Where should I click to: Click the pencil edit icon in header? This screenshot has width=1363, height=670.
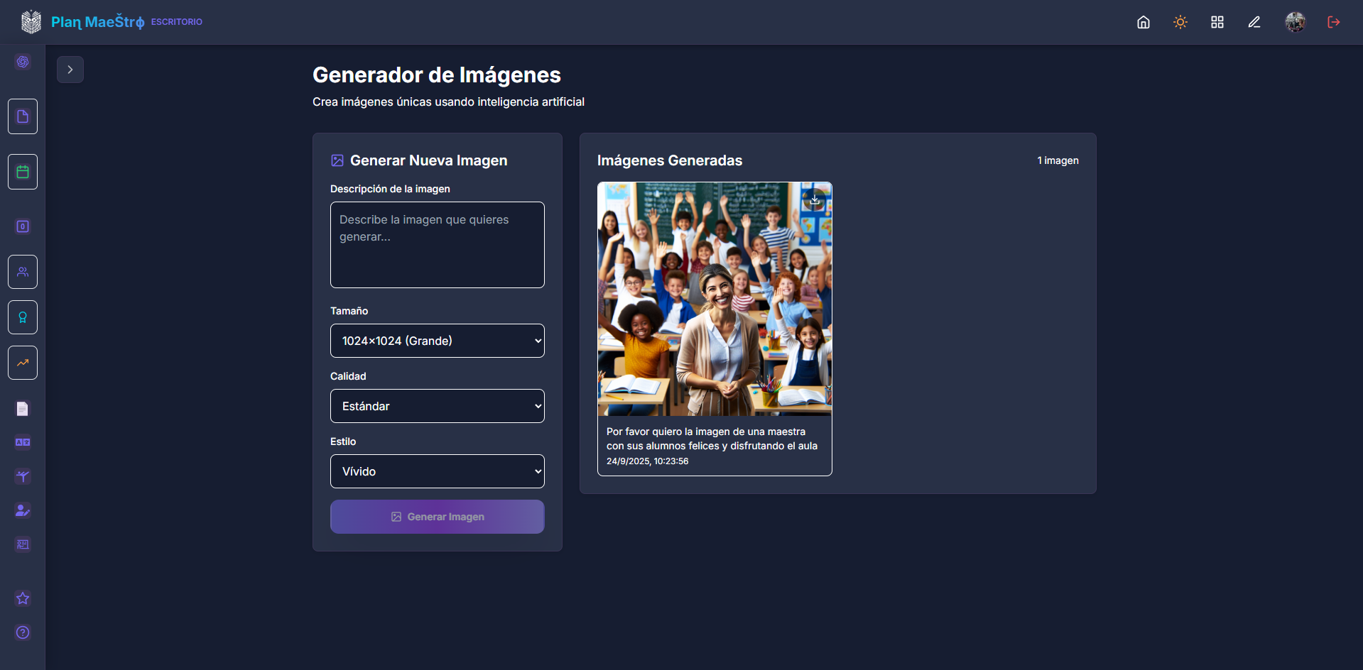(x=1254, y=22)
